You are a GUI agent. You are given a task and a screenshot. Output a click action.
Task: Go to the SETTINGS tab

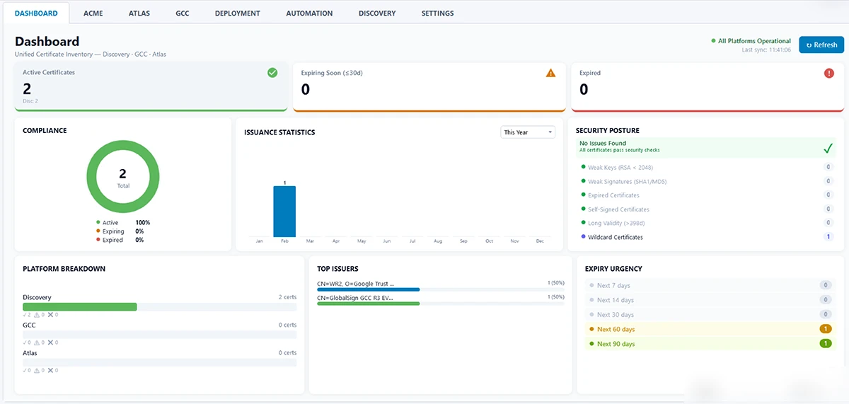(437, 13)
